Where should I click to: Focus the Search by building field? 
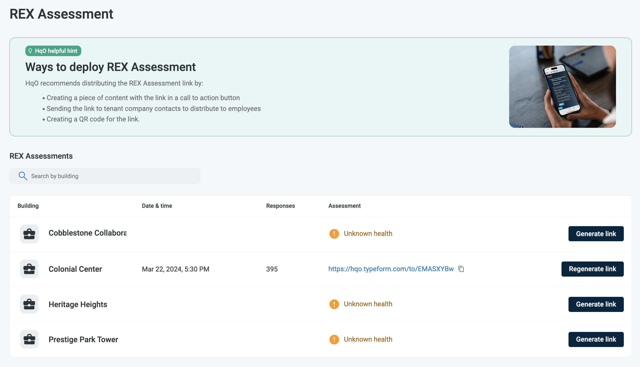(x=105, y=176)
